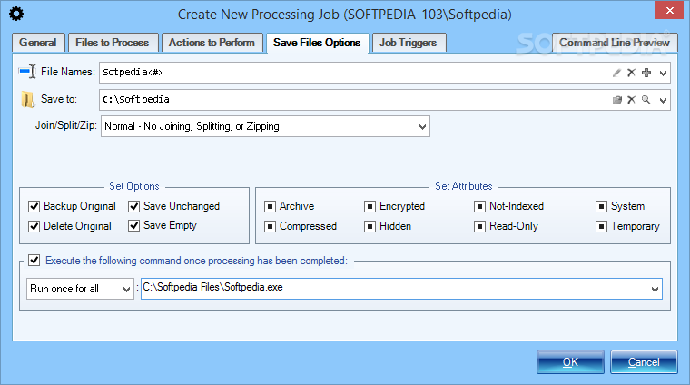Click the OK button

click(x=570, y=362)
